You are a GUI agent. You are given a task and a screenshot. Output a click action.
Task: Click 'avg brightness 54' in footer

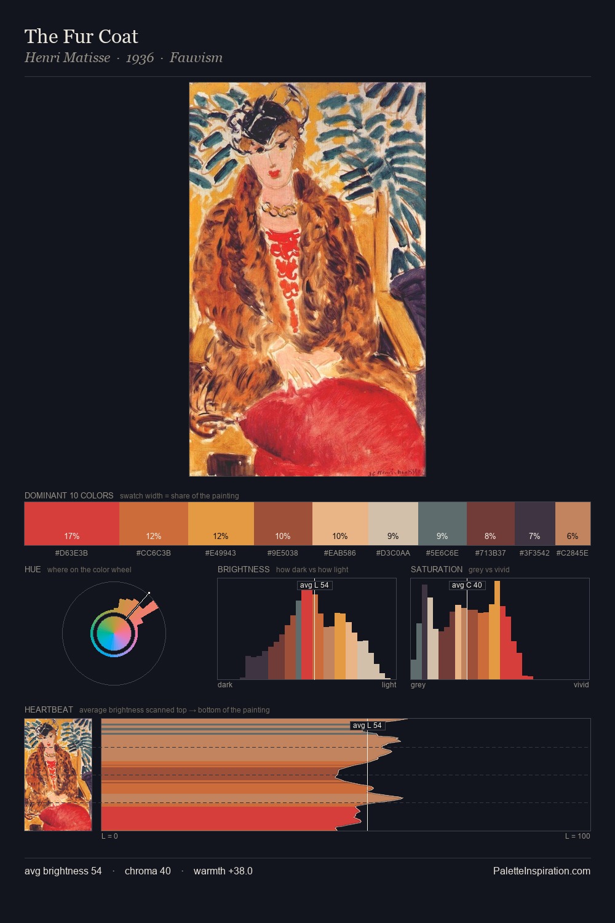[x=63, y=871]
